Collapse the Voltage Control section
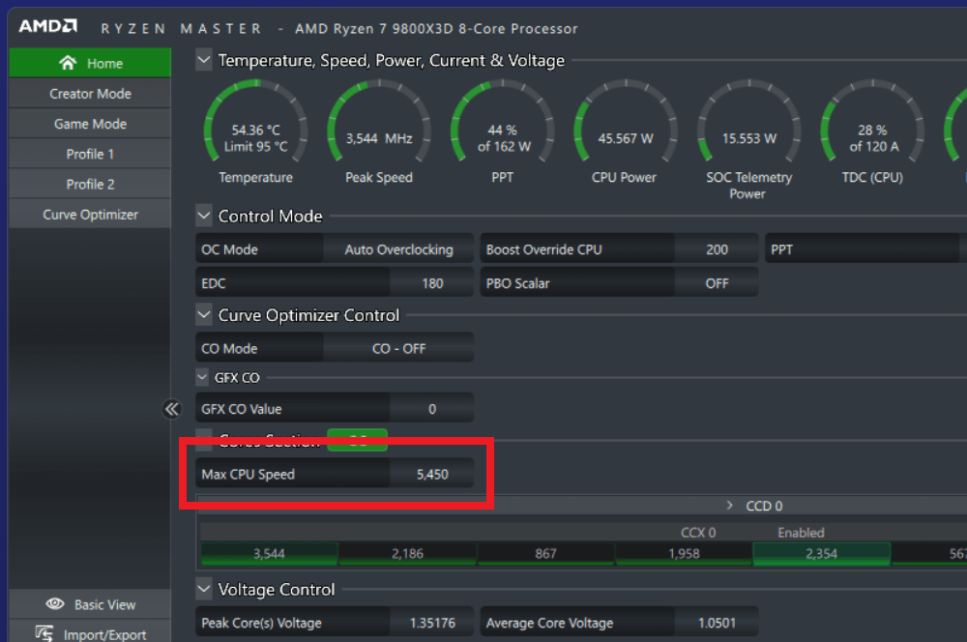967x642 pixels. (x=203, y=589)
